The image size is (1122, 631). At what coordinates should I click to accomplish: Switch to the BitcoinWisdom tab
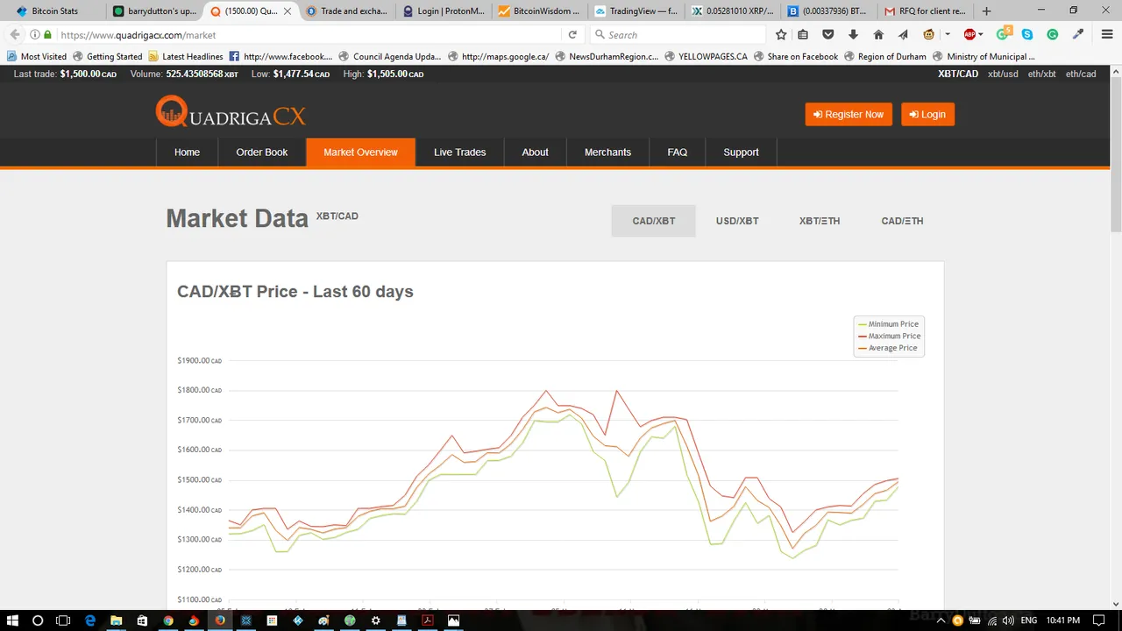(538, 11)
